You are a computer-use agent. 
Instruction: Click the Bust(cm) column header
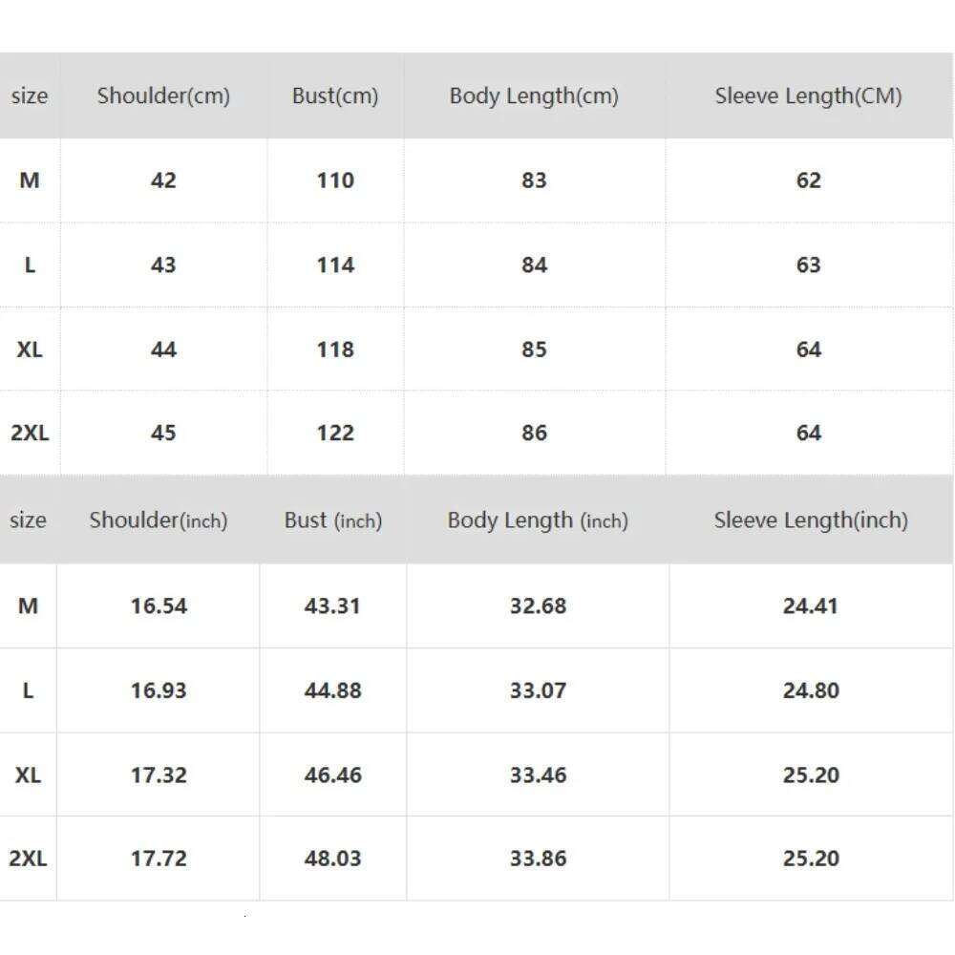[335, 95]
